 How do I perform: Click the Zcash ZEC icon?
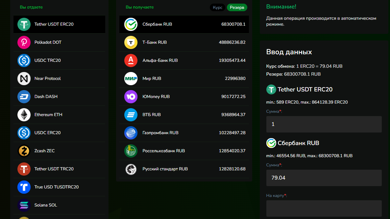point(24,151)
